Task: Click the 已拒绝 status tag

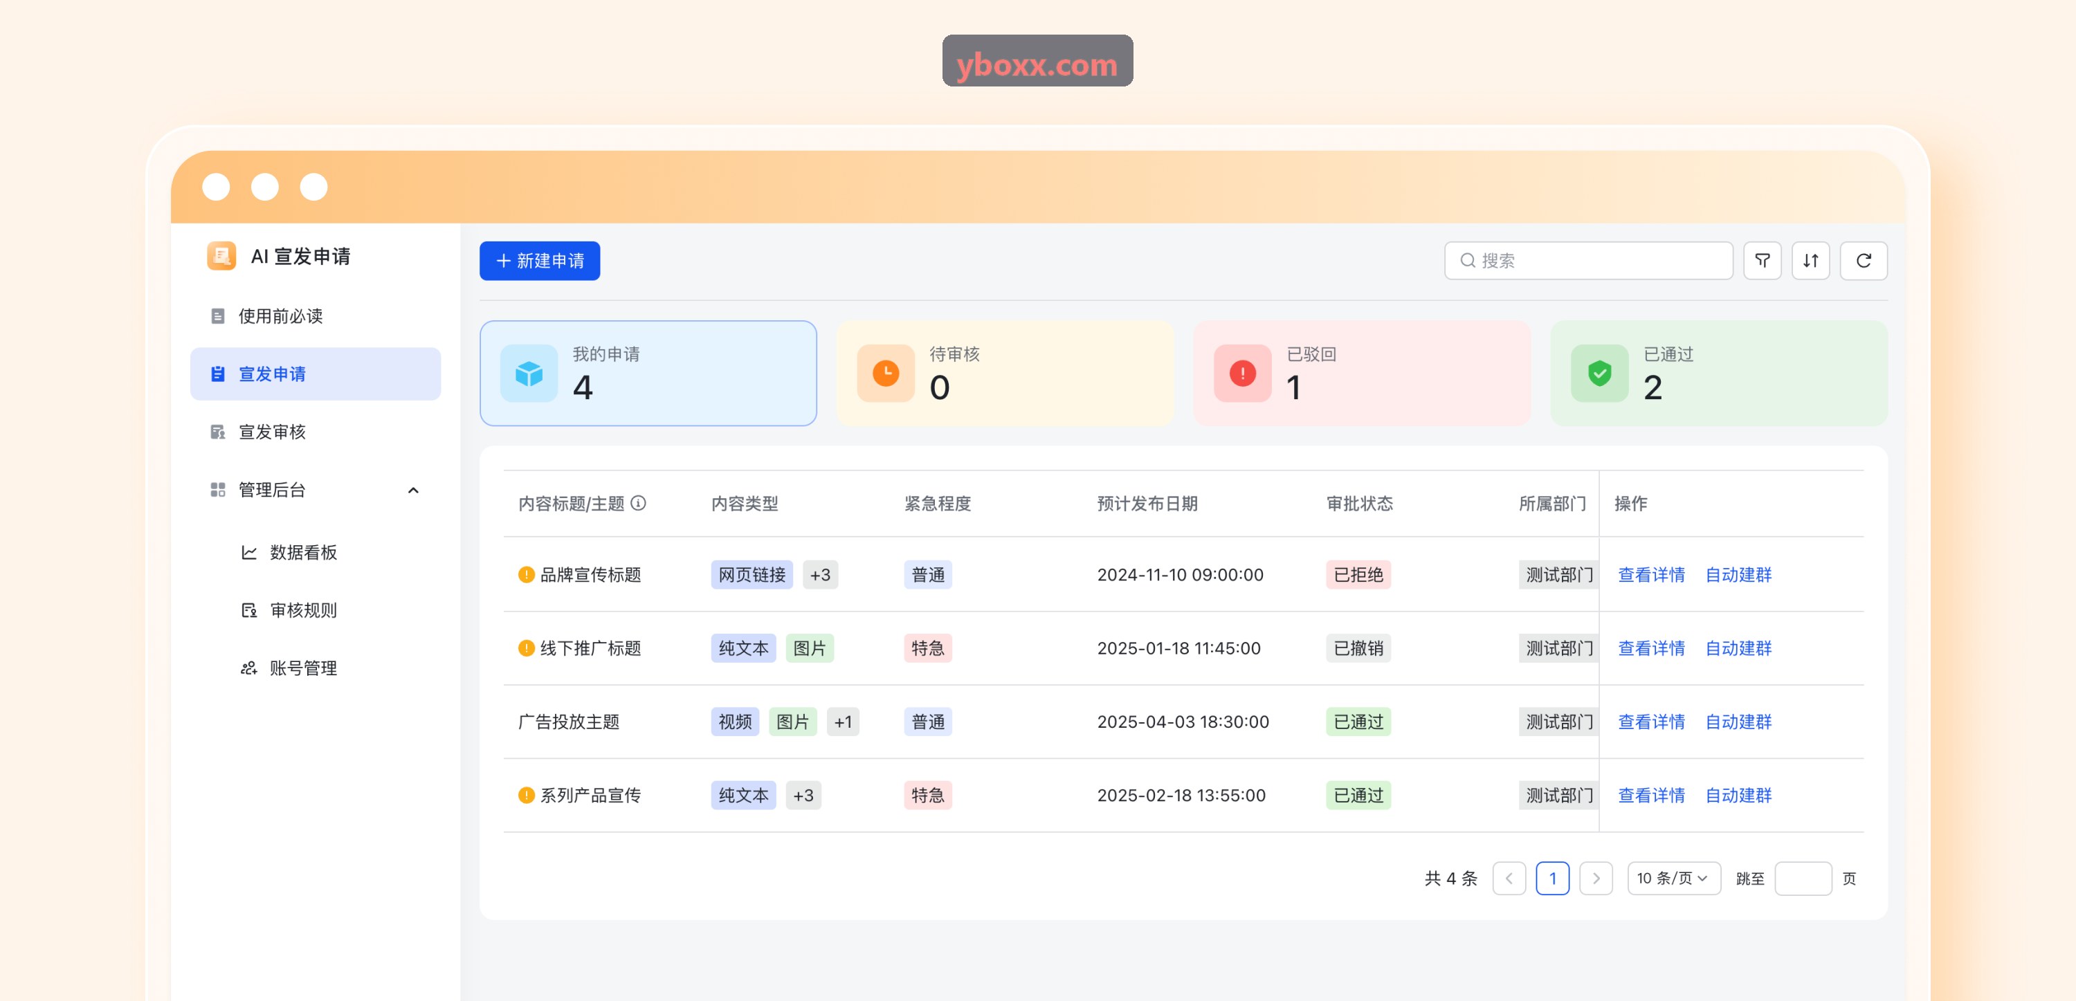Action: (x=1358, y=574)
